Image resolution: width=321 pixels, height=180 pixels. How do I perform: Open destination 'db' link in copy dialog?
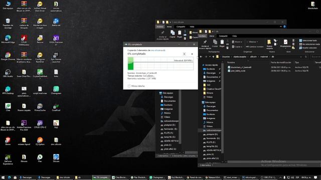coord(164,50)
